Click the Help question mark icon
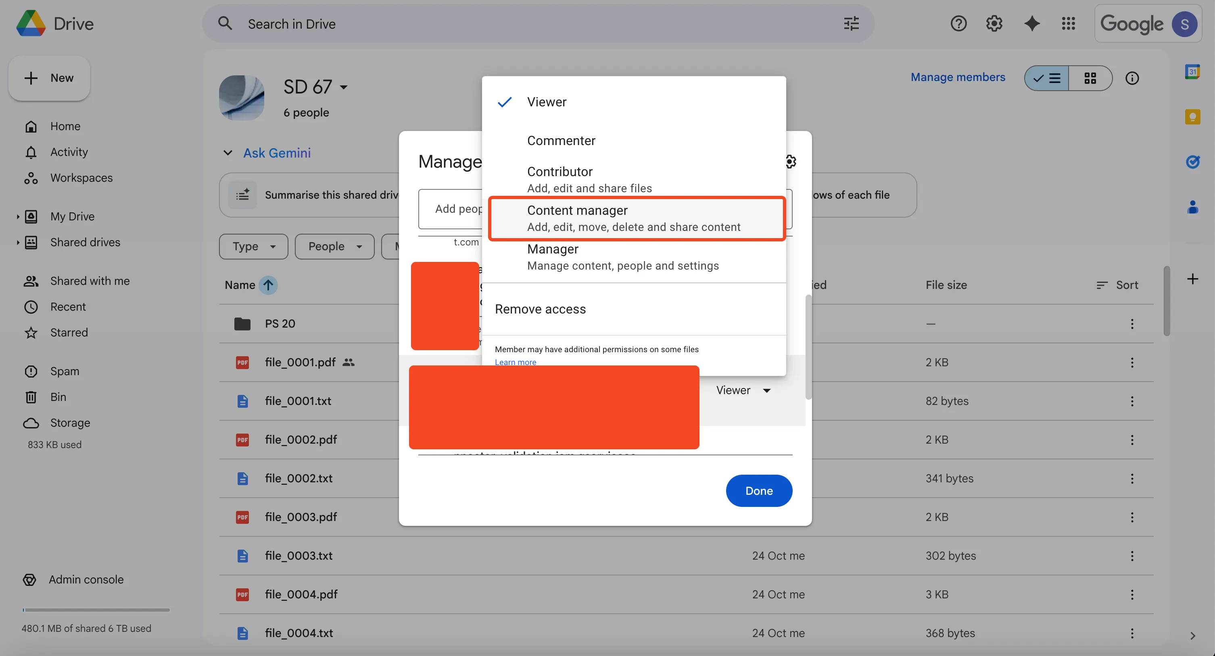The width and height of the screenshot is (1215, 656). pos(958,23)
